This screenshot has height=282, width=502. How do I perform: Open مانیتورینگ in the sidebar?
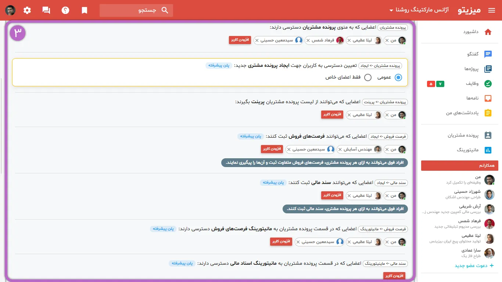pos(468,150)
